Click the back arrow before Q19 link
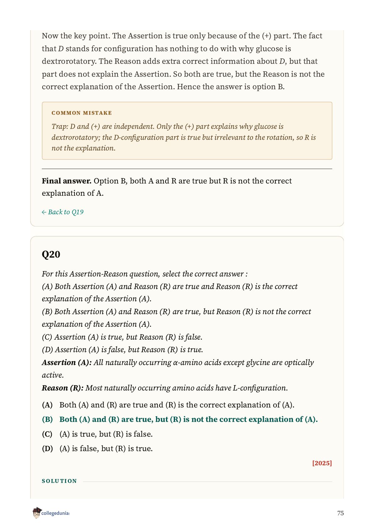 pyautogui.click(x=44, y=212)
